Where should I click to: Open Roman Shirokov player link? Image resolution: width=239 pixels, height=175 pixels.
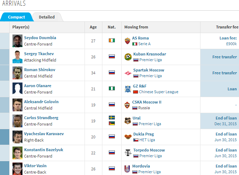pos(39,70)
